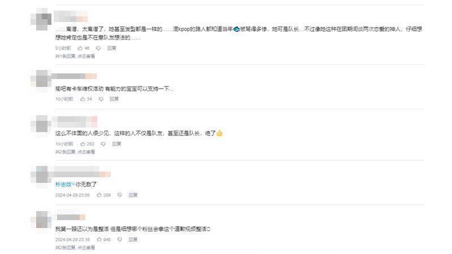Expand the 1 reply under first comment

coord(75,56)
